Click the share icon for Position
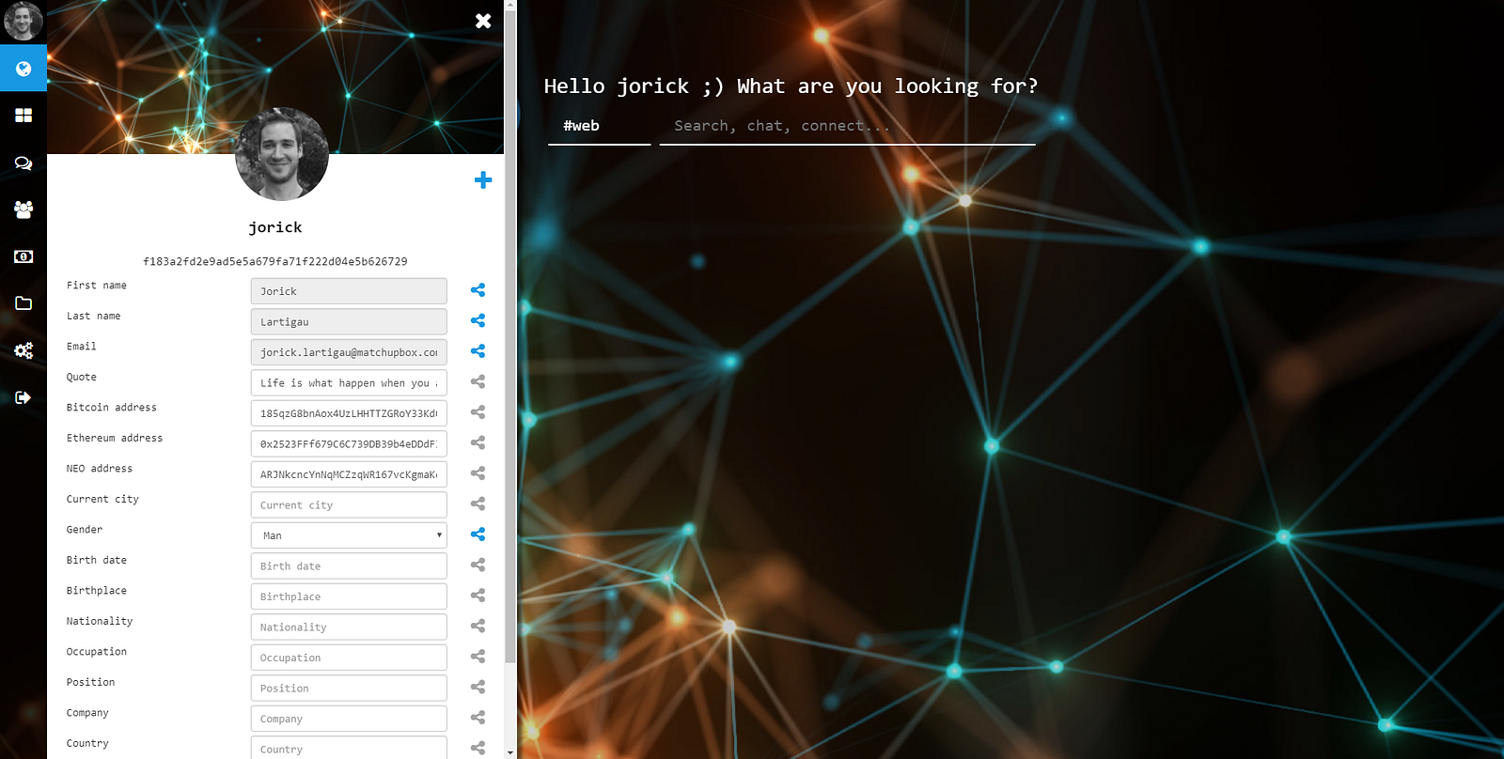The width and height of the screenshot is (1504, 759). (478, 687)
